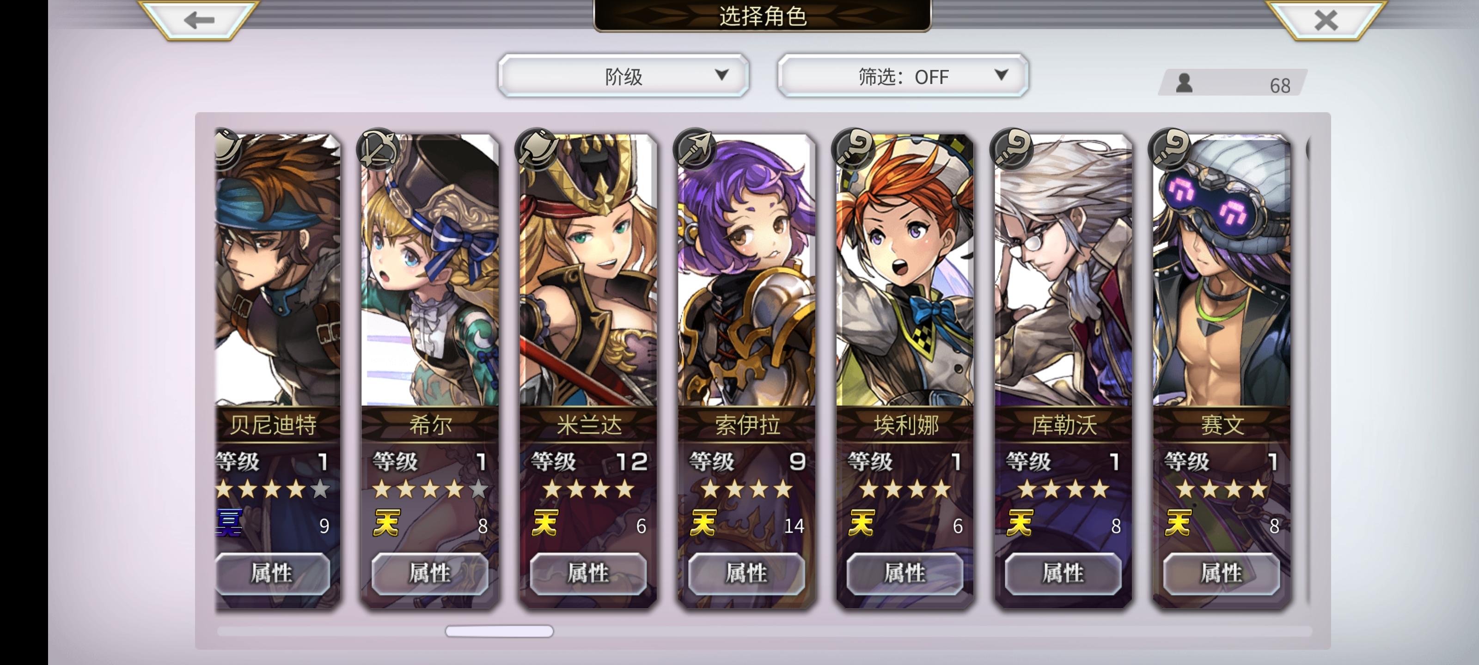Choose the 米兰达 character card portrait
The height and width of the screenshot is (665, 1479).
coord(588,270)
